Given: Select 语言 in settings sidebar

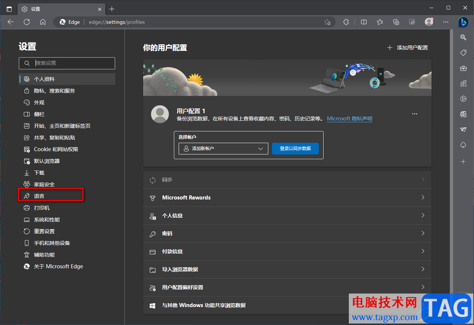Looking at the screenshot, I should tap(67, 196).
